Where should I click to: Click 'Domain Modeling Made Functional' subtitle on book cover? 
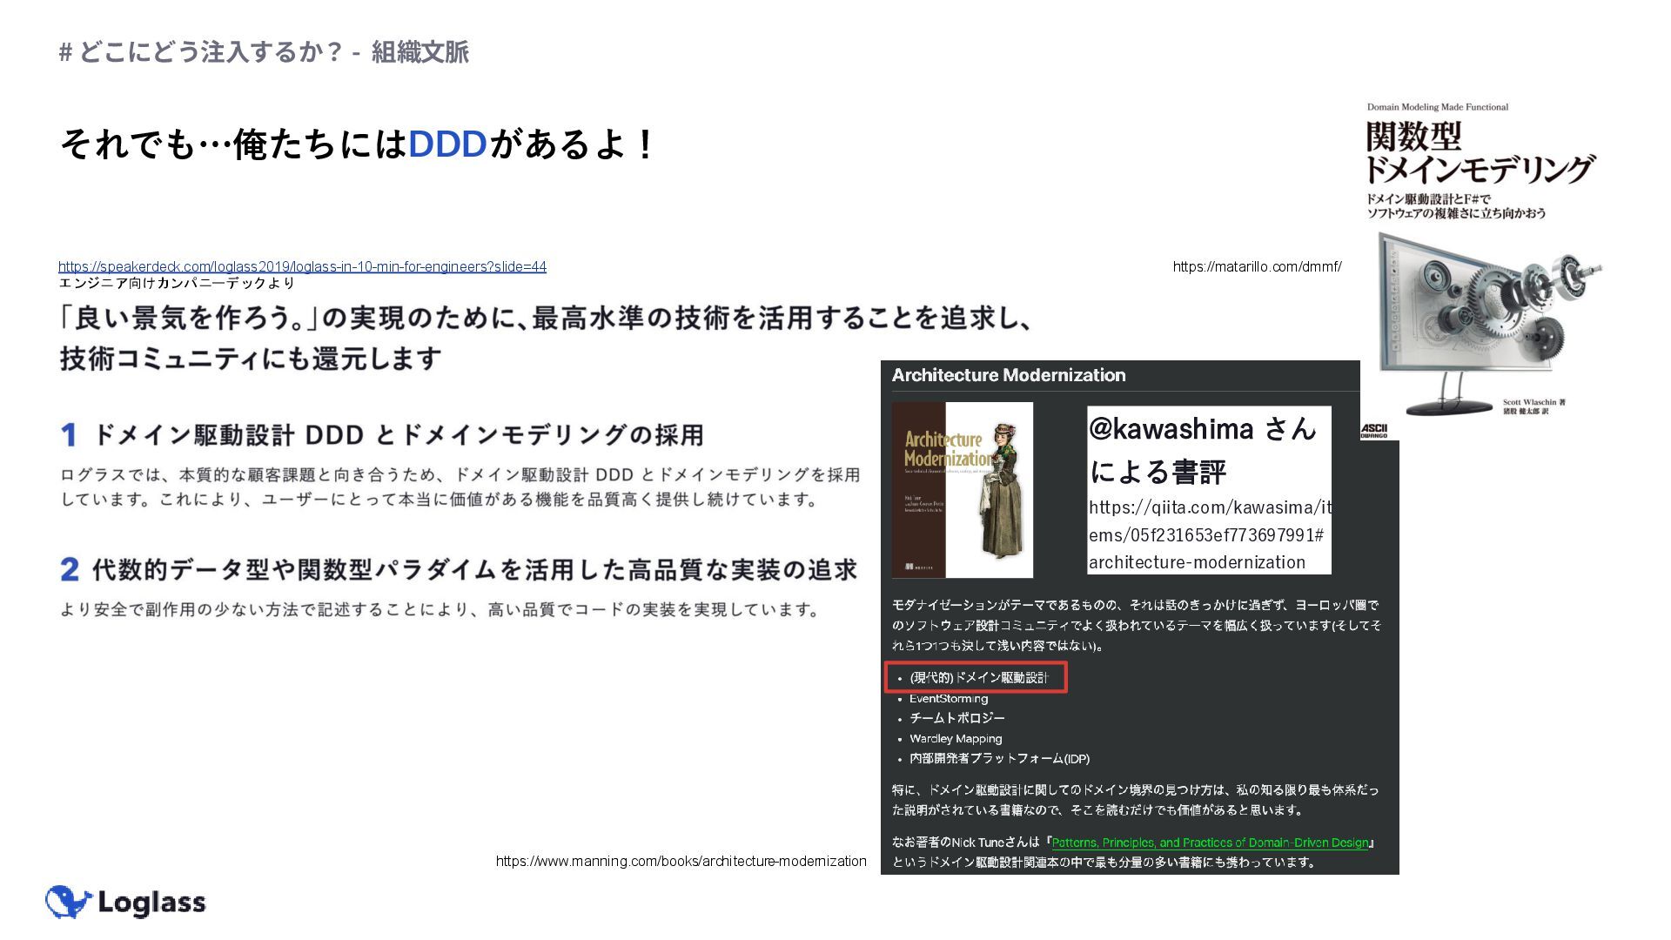[x=1437, y=107]
